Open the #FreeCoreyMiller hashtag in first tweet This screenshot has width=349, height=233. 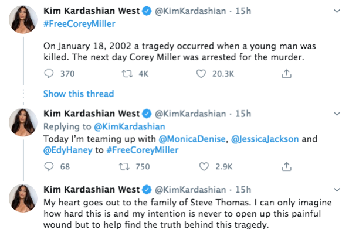[x=79, y=24]
